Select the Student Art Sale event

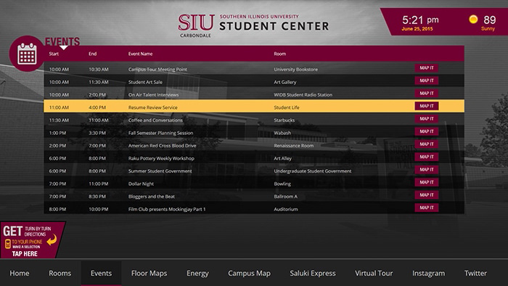point(254,81)
